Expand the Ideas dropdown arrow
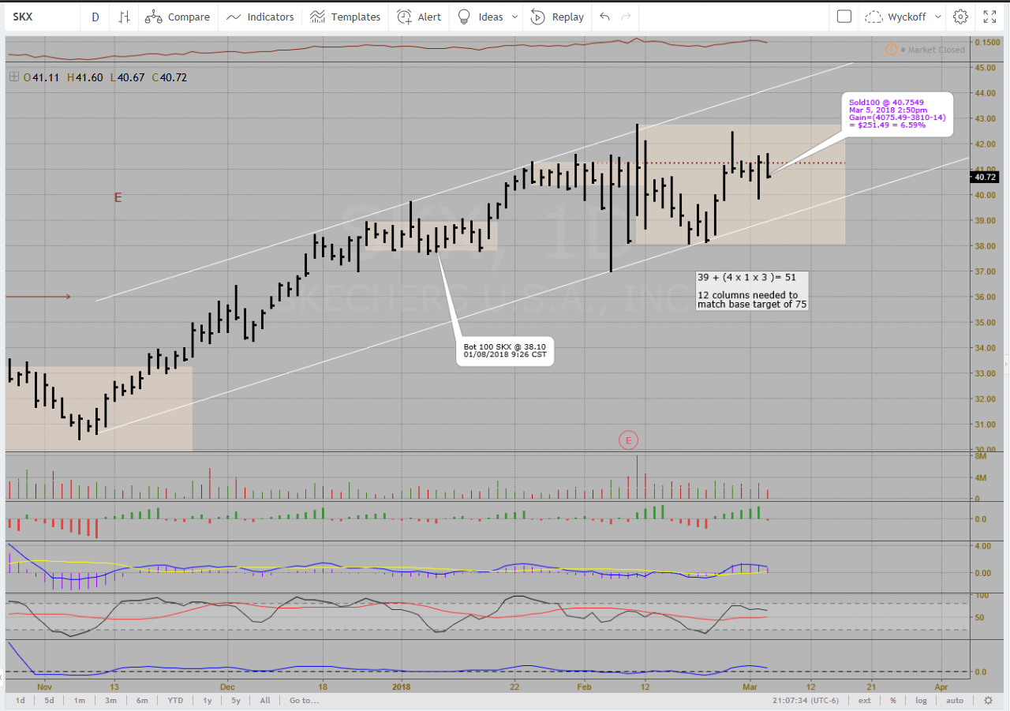 [515, 17]
